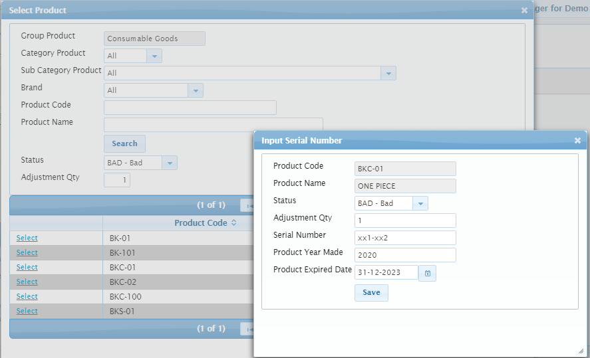Select product BKC-100
The width and height of the screenshot is (590, 358).
(27, 296)
